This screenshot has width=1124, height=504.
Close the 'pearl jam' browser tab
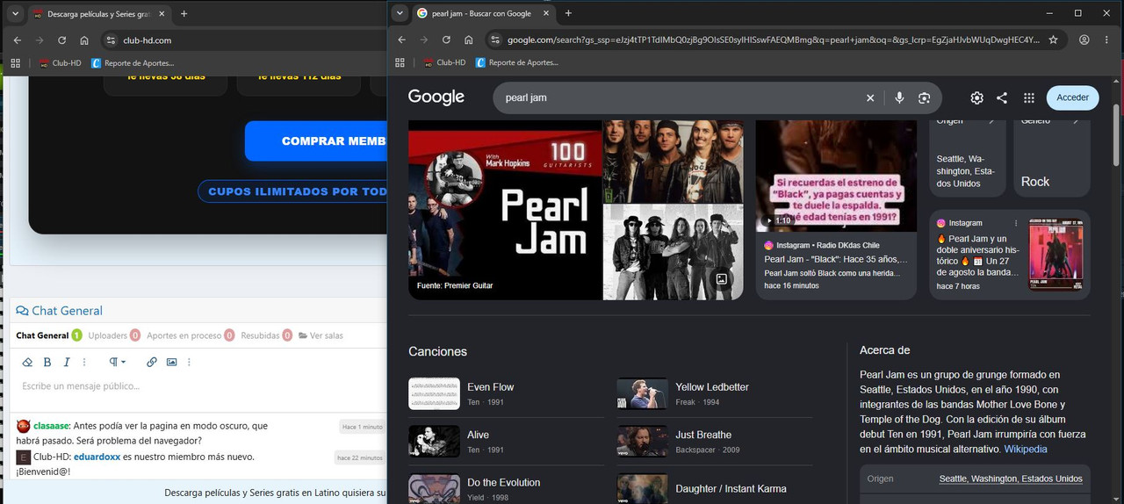(544, 13)
